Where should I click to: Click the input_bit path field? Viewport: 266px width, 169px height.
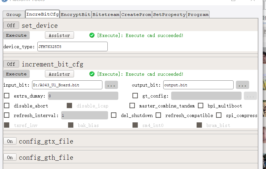tap(67, 85)
